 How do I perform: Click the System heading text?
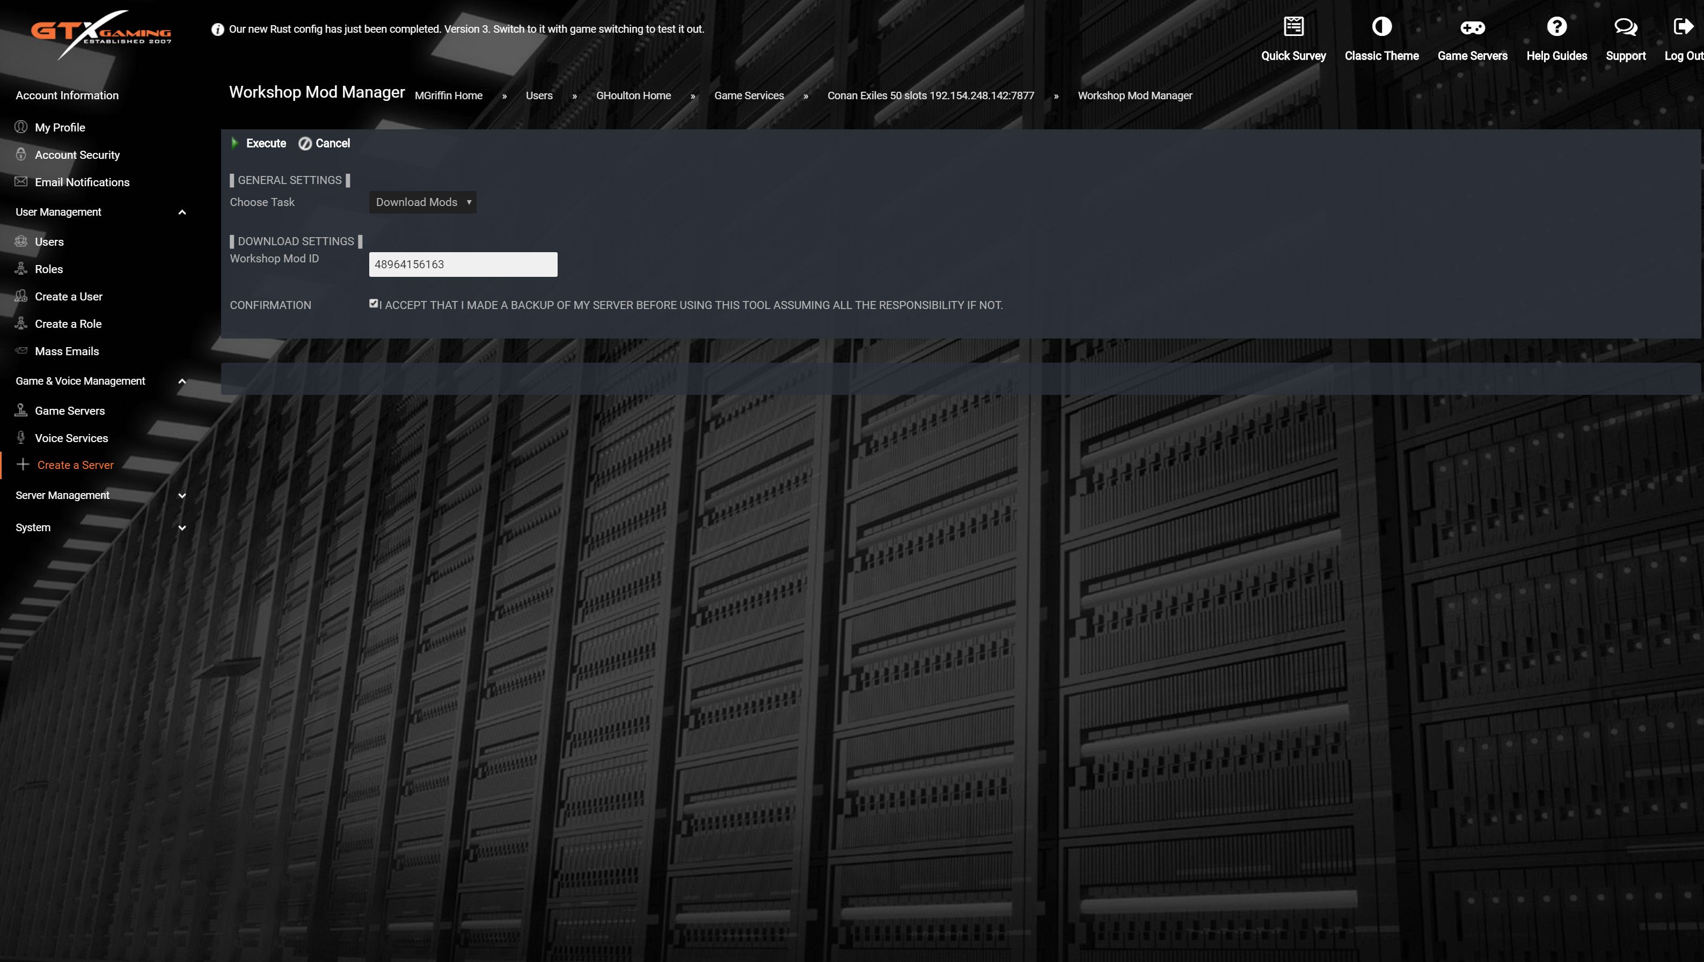tap(33, 527)
